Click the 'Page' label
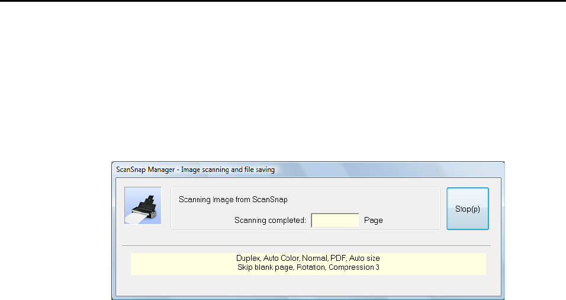The width and height of the screenshot is (566, 300). [373, 221]
